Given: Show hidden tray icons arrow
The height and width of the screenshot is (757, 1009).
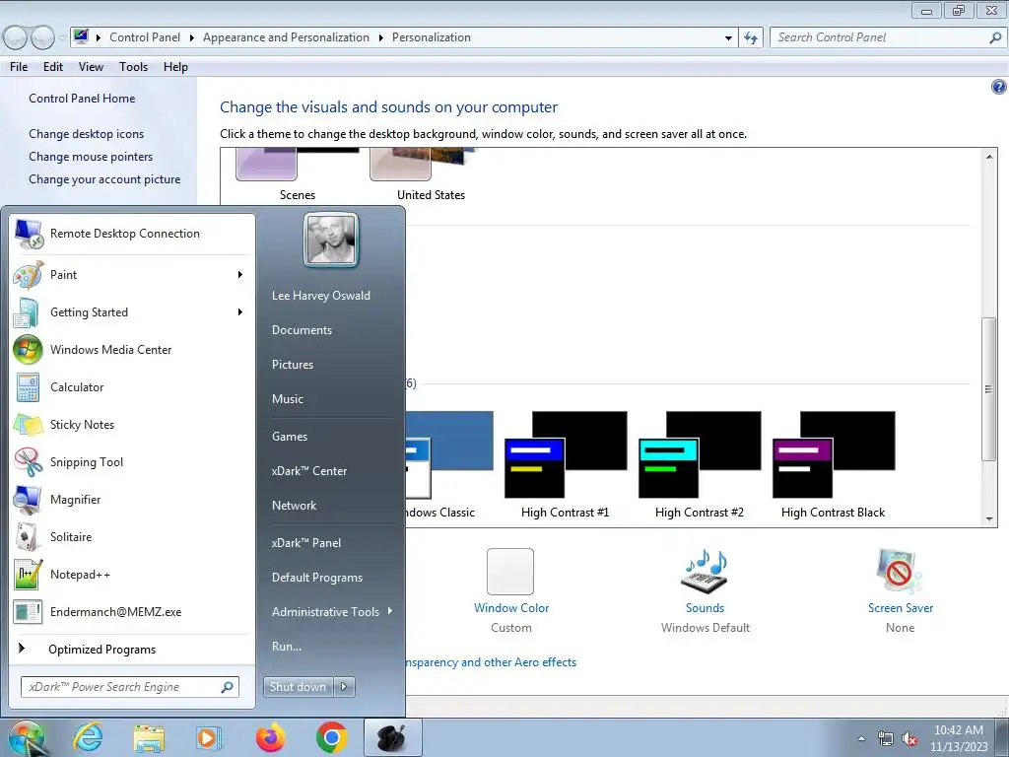Looking at the screenshot, I should point(861,739).
